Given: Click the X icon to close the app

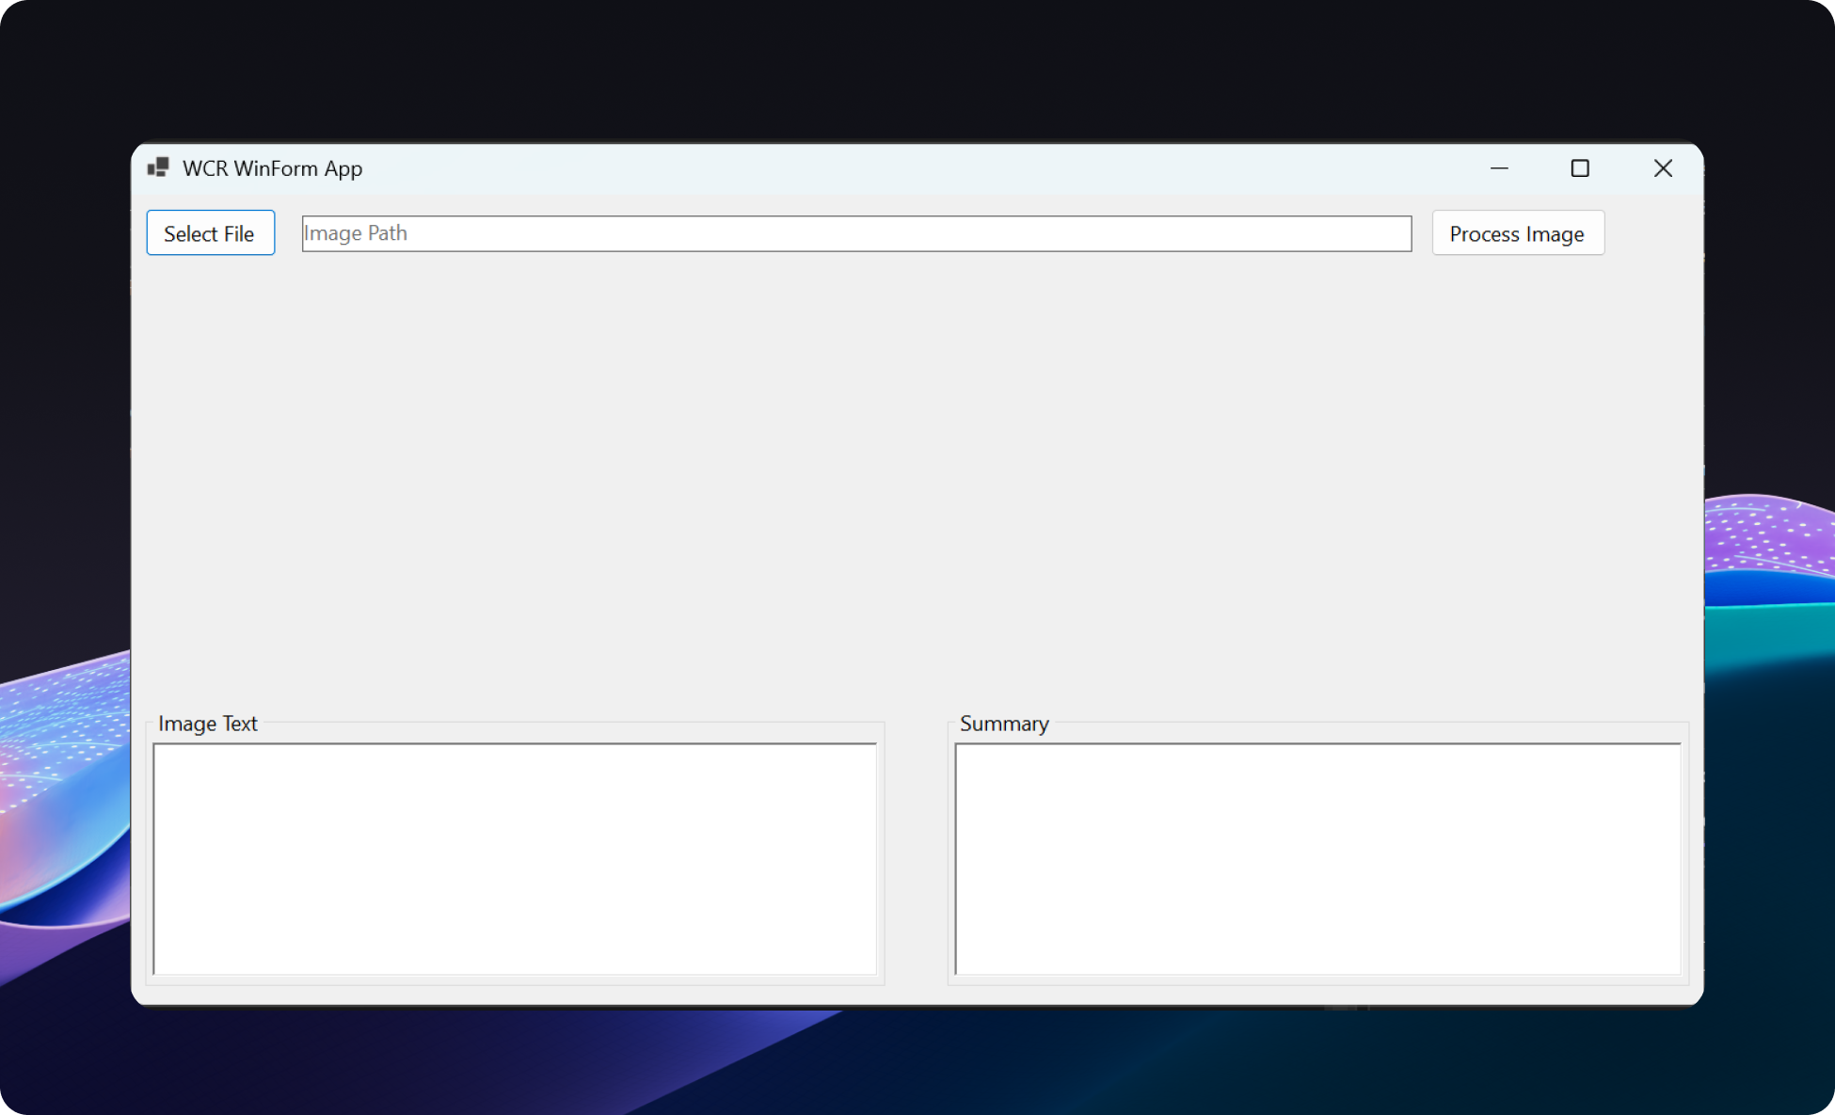Looking at the screenshot, I should [x=1663, y=168].
